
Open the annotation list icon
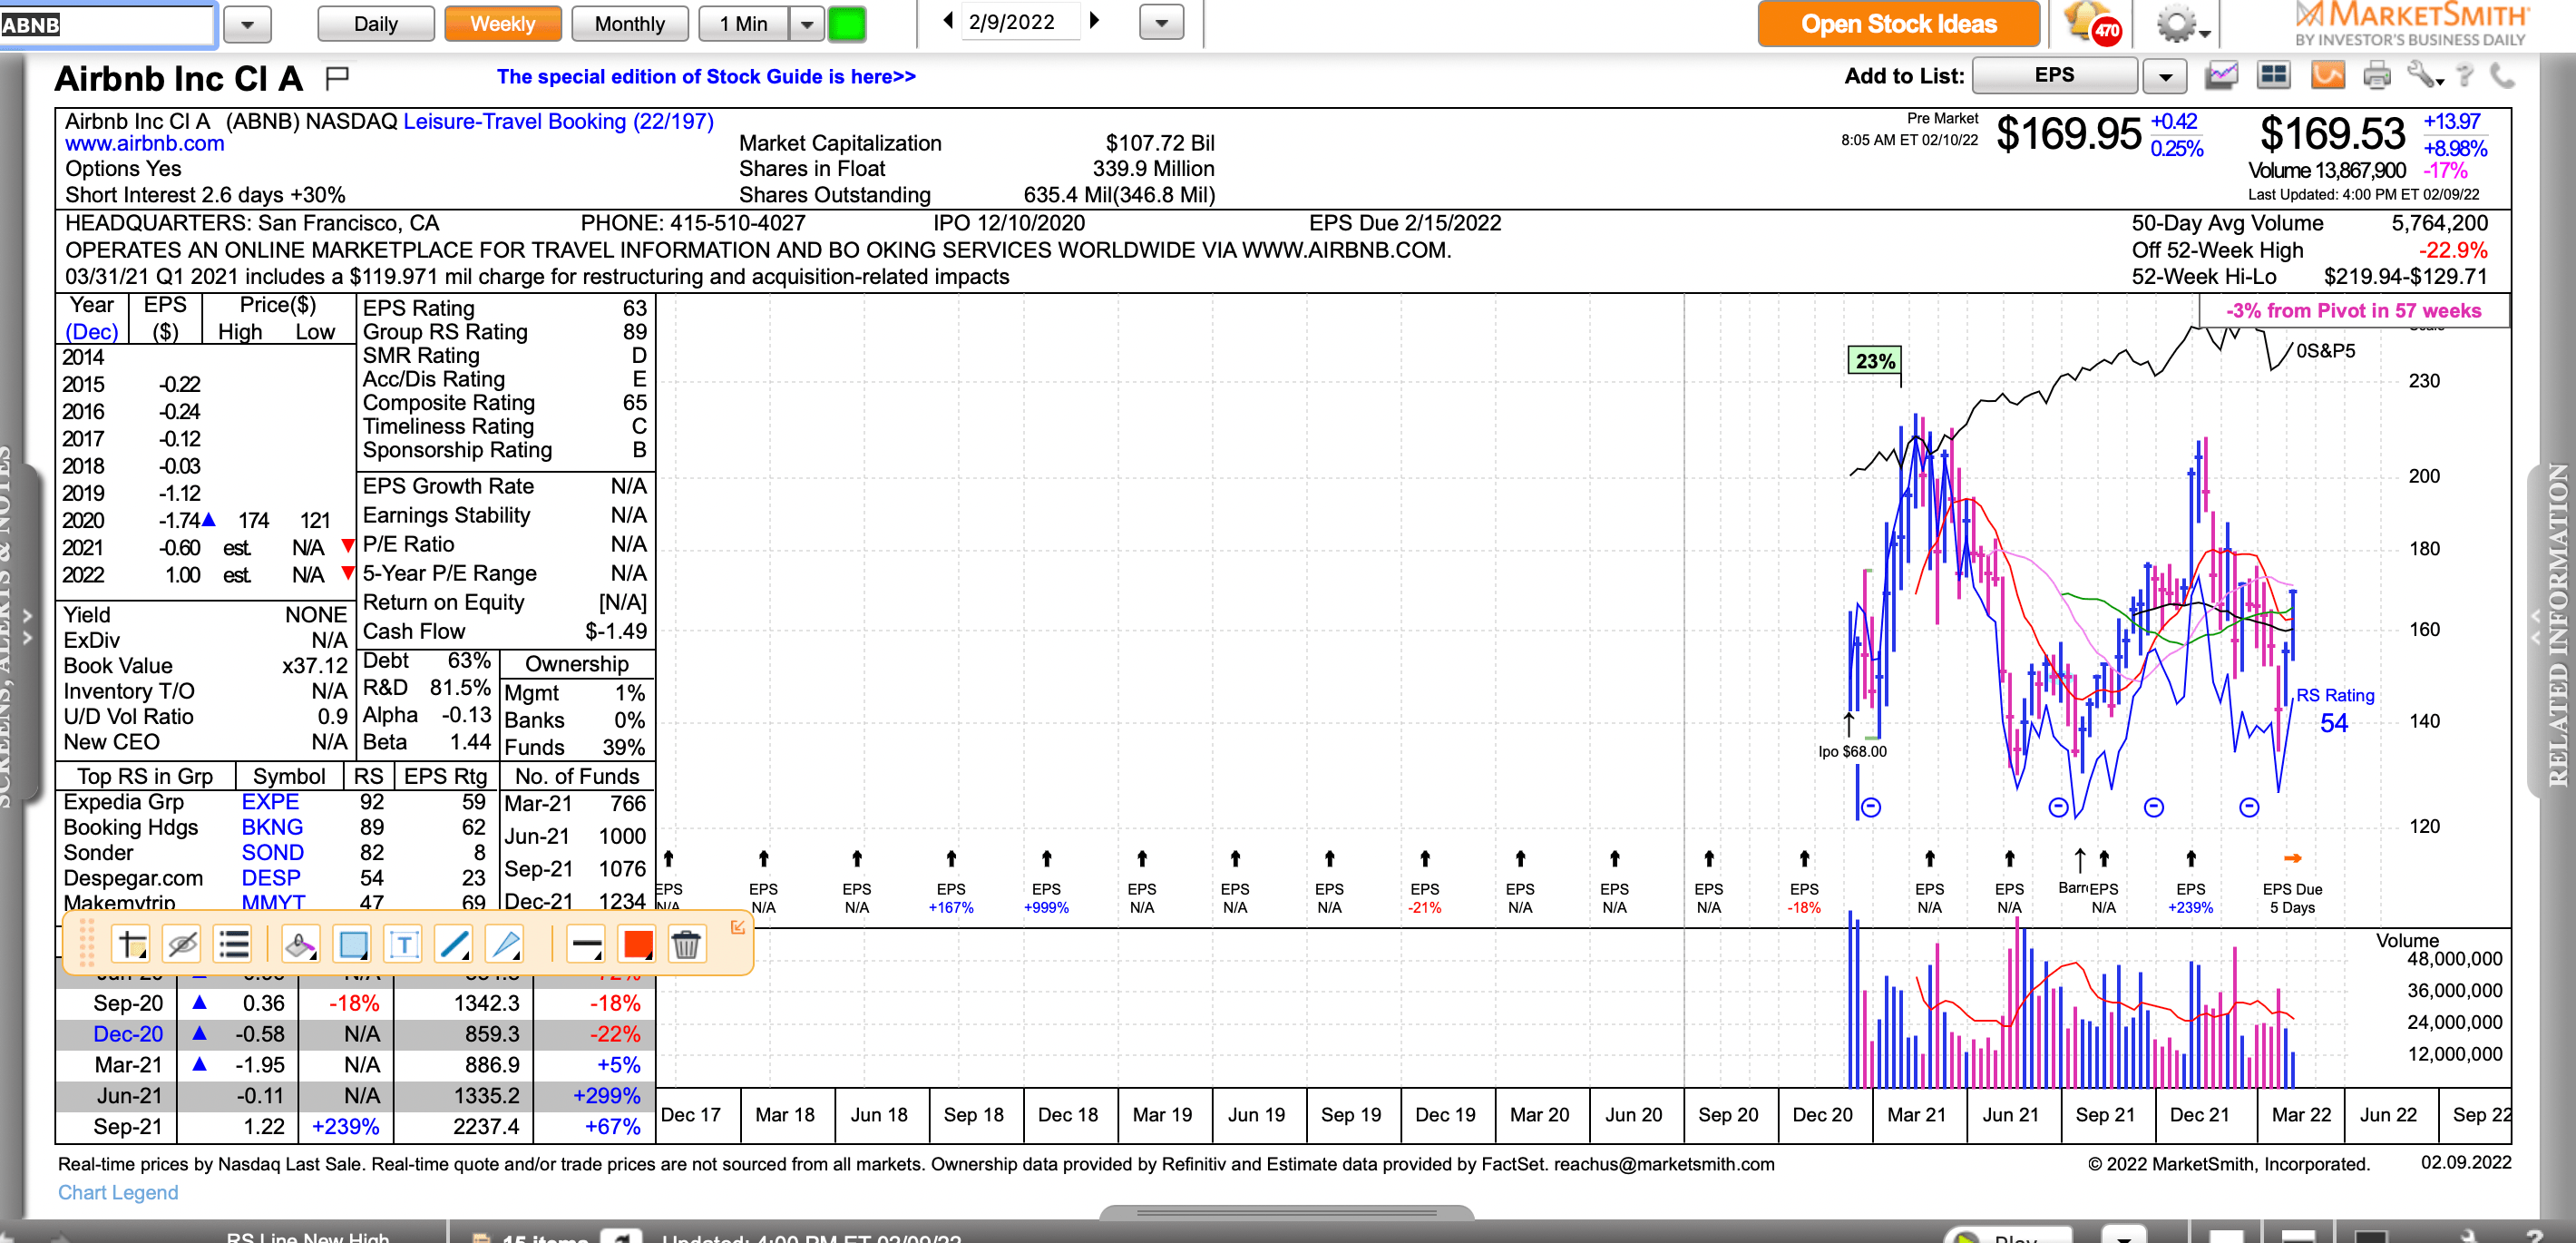tap(234, 943)
